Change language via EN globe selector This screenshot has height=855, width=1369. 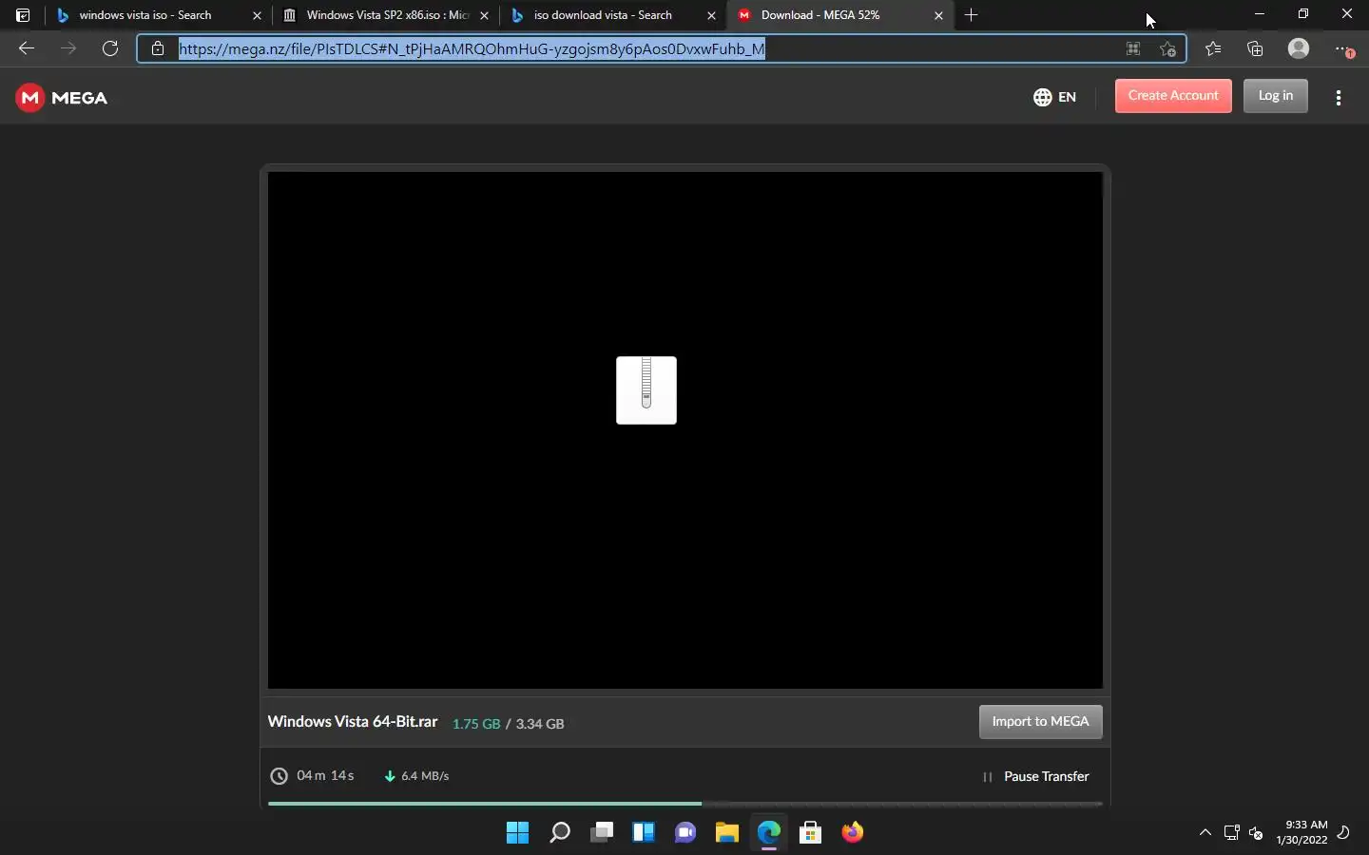pyautogui.click(x=1054, y=97)
